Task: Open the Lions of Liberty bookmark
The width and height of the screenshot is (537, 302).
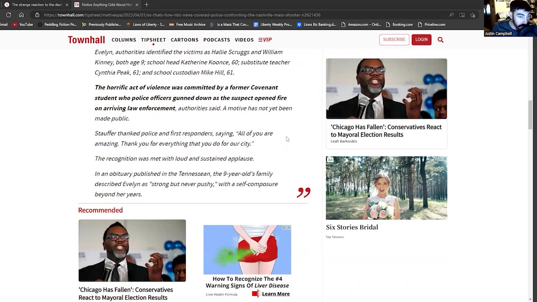Action: (145, 24)
